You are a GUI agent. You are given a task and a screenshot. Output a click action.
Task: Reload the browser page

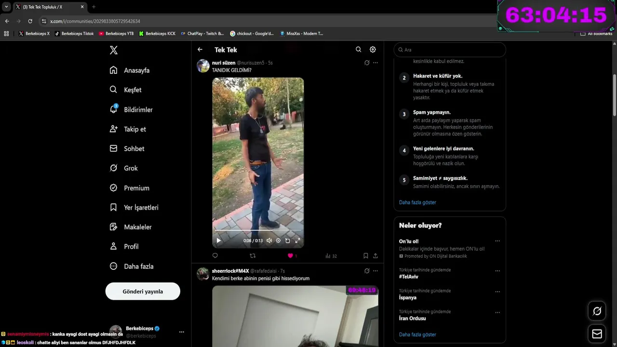tap(30, 21)
